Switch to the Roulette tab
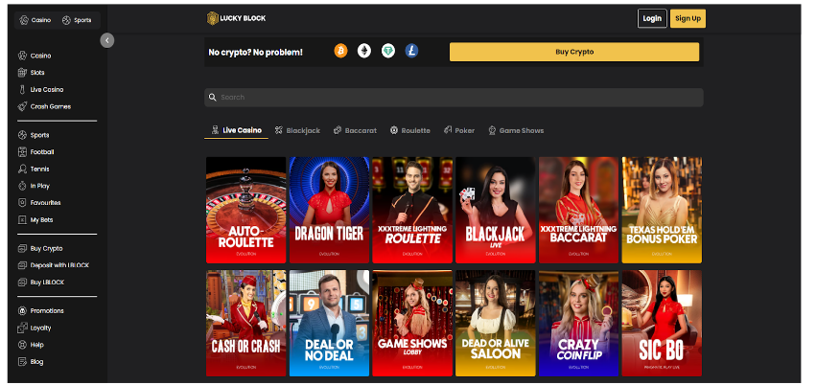 pyautogui.click(x=410, y=130)
